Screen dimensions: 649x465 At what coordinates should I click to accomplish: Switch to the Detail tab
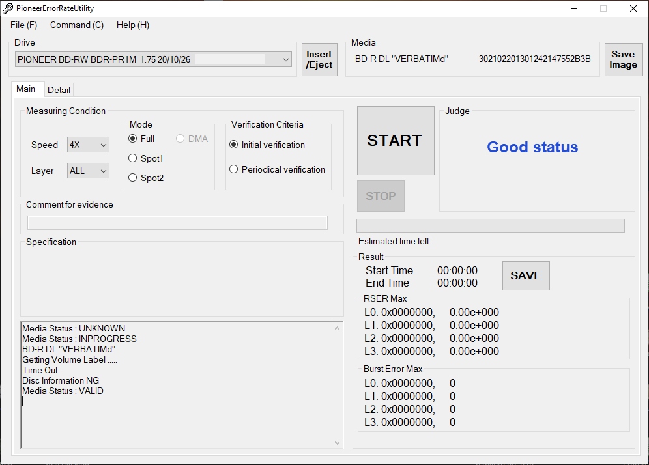pyautogui.click(x=59, y=90)
